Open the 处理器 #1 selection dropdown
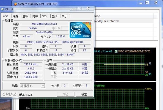The height and width of the screenshot is (110, 163). point(32,86)
